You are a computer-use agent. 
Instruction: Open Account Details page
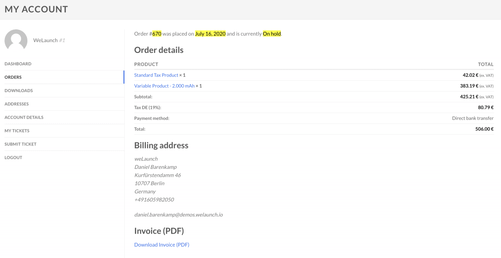click(x=24, y=117)
